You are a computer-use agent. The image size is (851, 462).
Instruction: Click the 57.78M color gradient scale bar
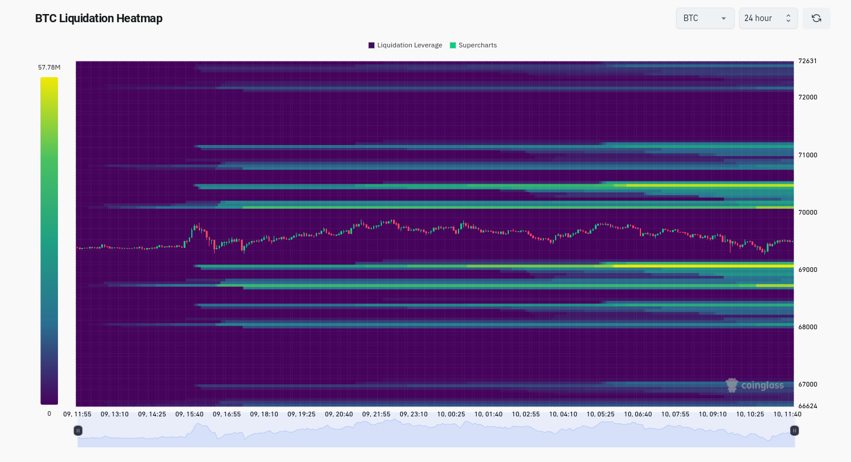click(x=49, y=240)
